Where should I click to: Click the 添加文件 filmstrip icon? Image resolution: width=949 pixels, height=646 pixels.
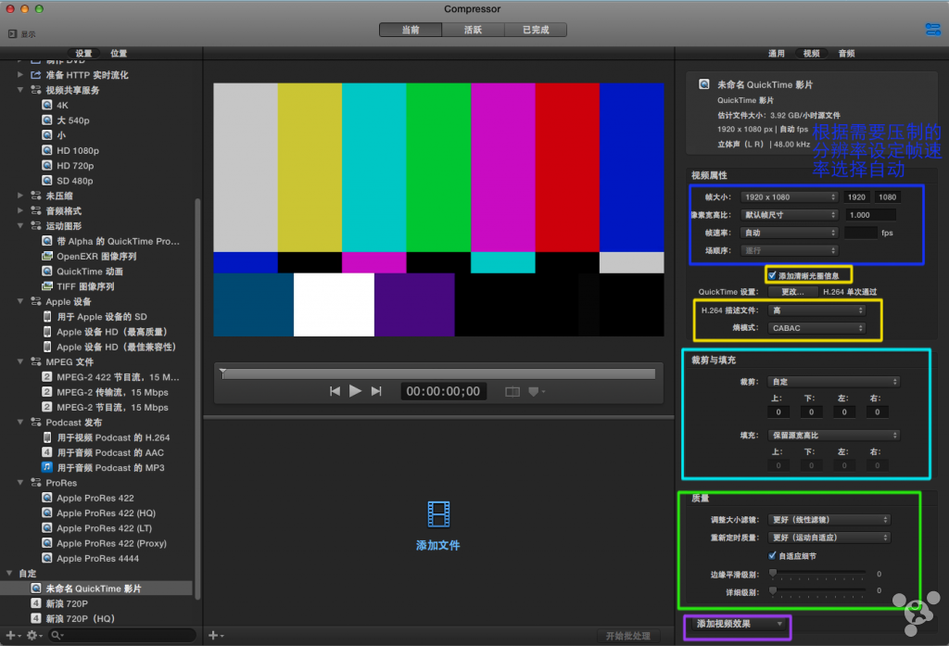click(x=438, y=513)
